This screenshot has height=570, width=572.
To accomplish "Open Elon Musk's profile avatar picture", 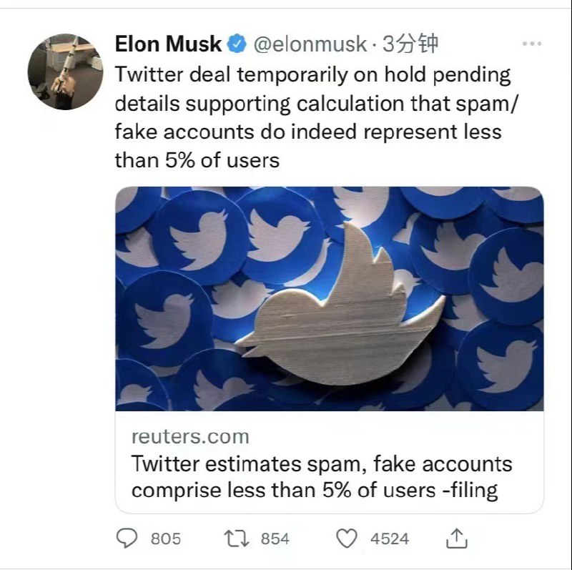I will click(x=61, y=72).
